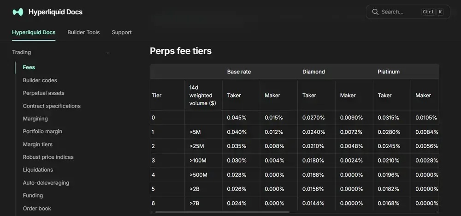Click the table's horizontal scrollbar

222,212
